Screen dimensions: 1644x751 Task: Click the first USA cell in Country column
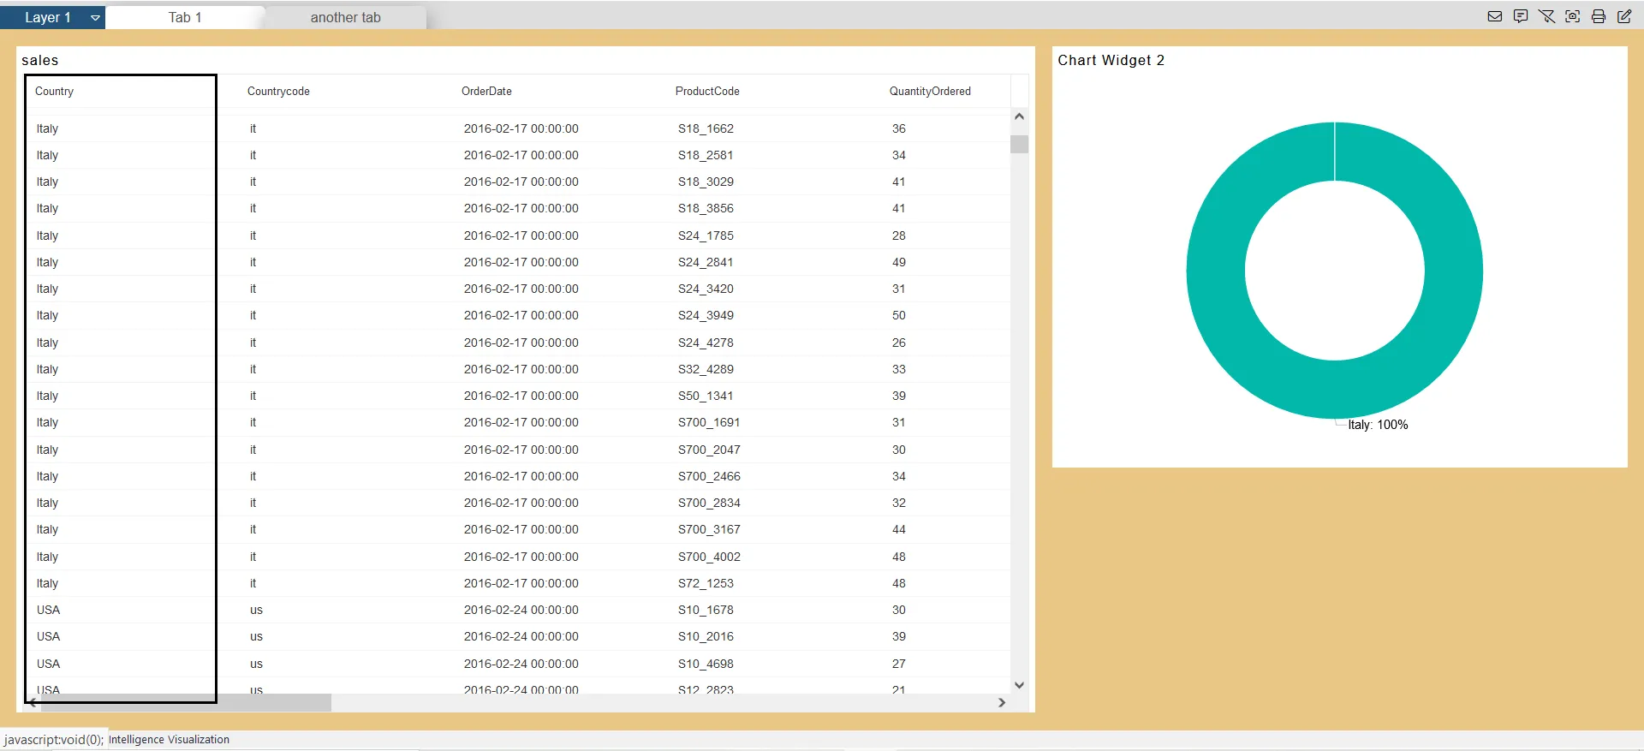coord(49,610)
